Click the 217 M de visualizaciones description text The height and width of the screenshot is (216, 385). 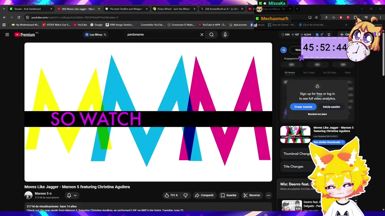click(x=43, y=206)
